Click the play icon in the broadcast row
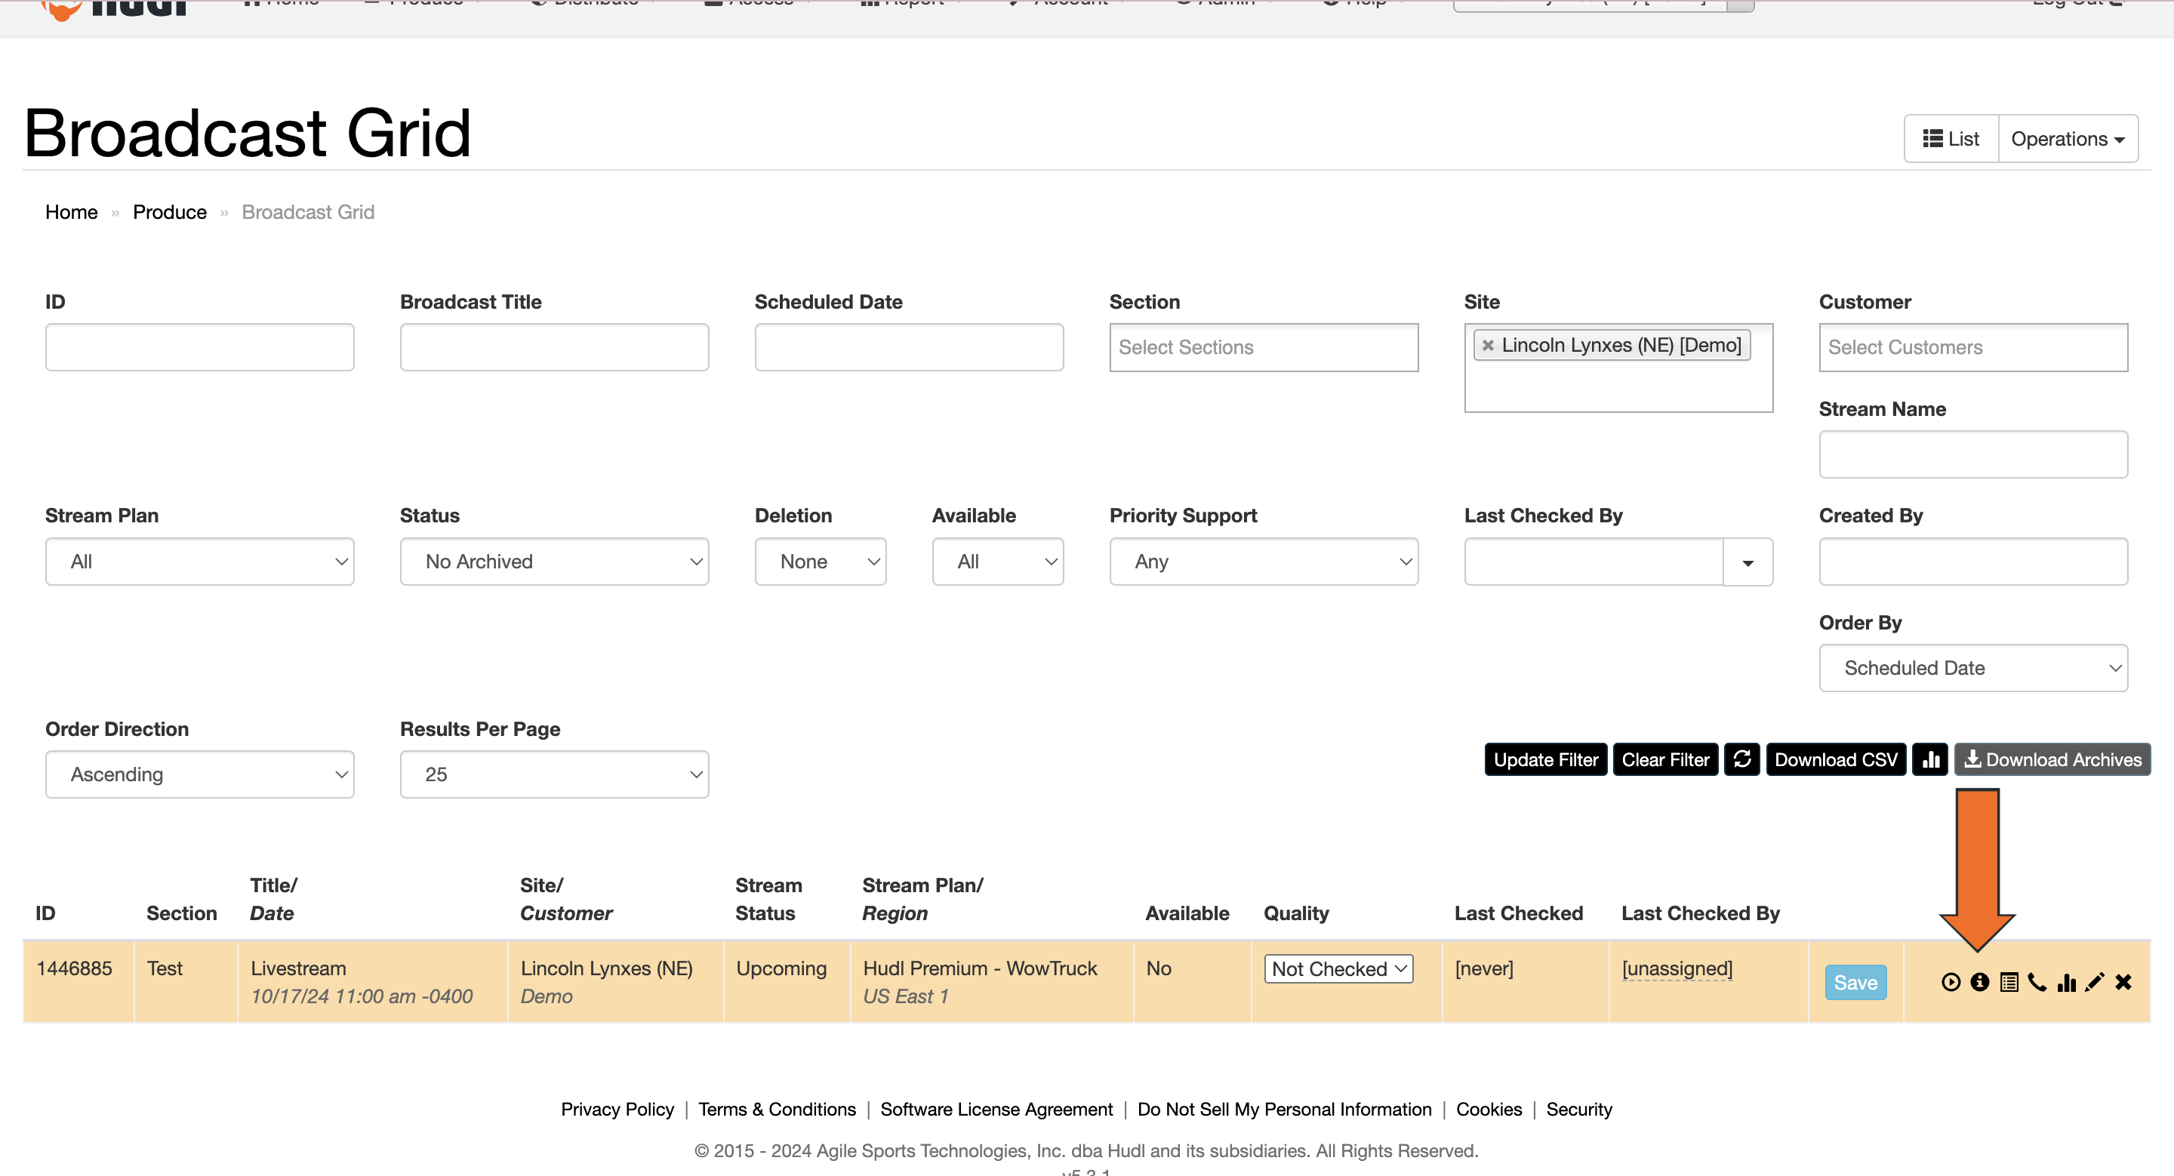2174x1176 pixels. pos(1951,982)
